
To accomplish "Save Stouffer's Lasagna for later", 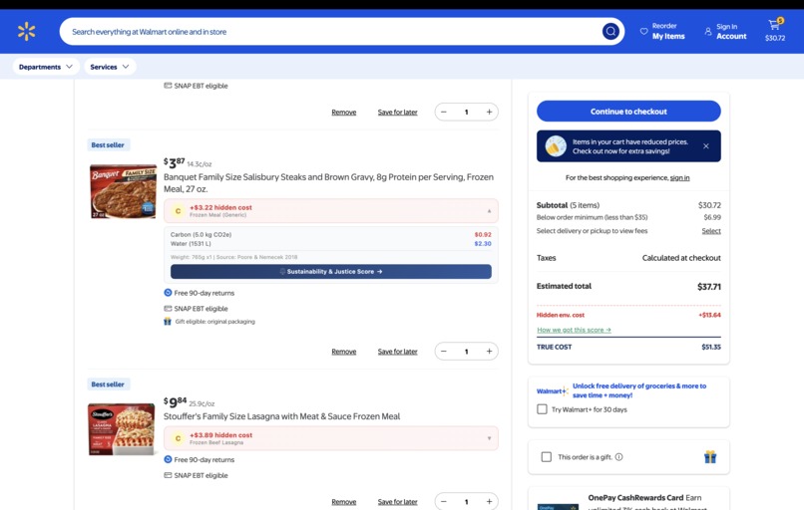I will point(397,502).
